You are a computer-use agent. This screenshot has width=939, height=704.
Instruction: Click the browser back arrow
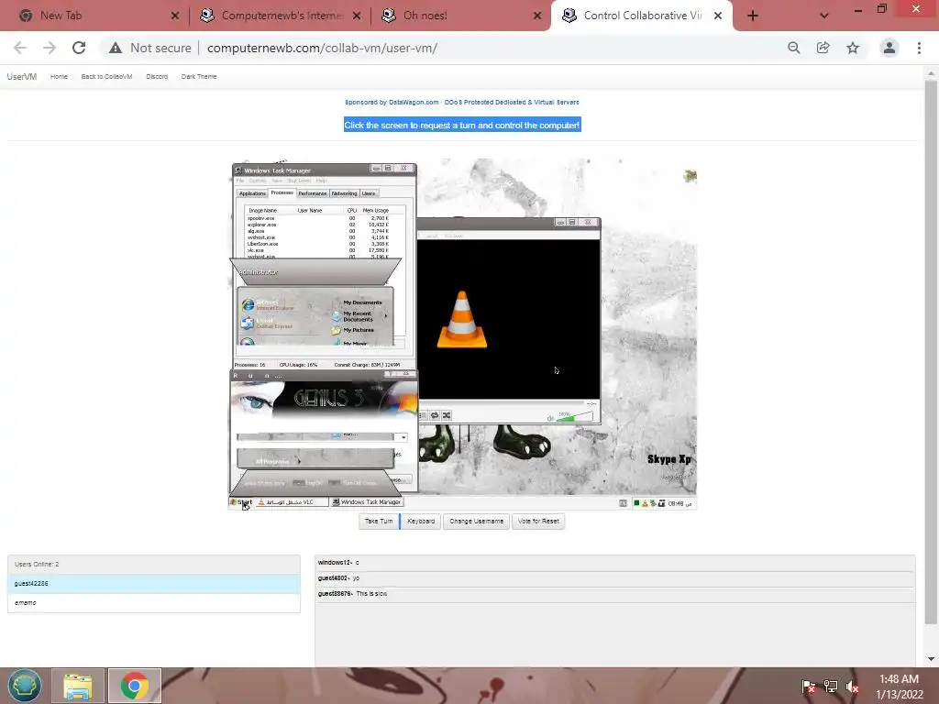click(x=20, y=48)
